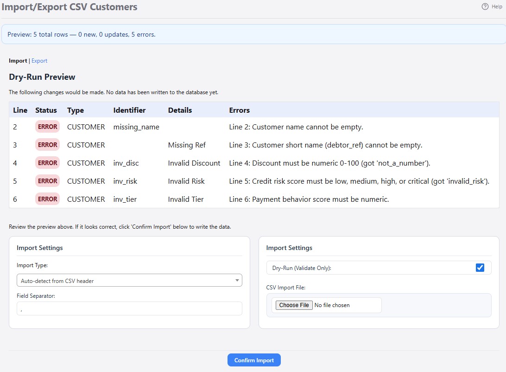Click the preview summary banner text
This screenshot has height=372, width=506.
click(82, 34)
